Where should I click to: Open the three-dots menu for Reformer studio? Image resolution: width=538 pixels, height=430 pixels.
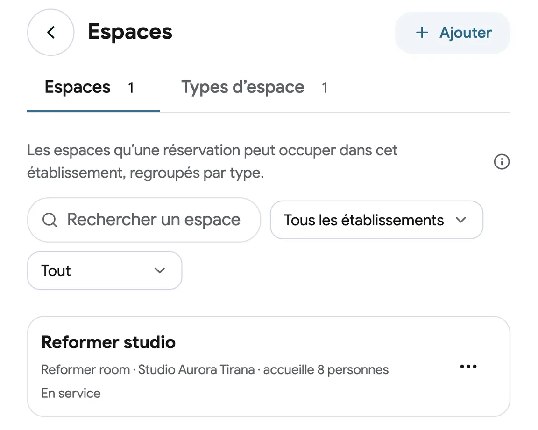click(x=468, y=367)
